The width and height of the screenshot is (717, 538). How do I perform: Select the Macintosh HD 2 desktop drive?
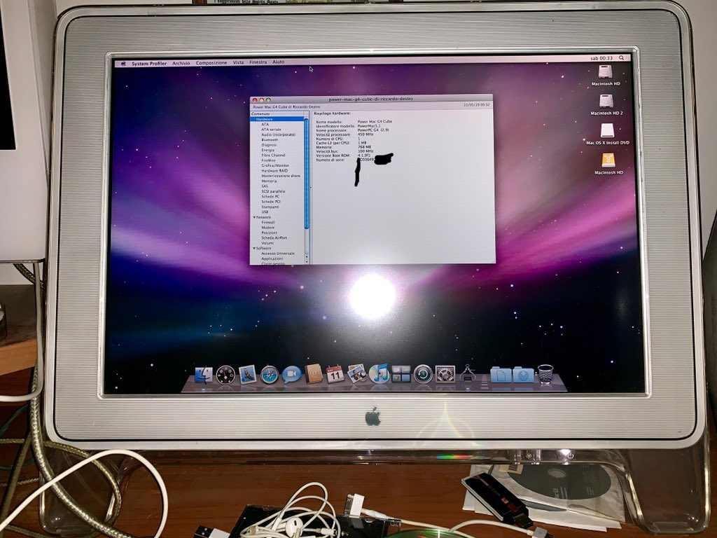[606, 101]
